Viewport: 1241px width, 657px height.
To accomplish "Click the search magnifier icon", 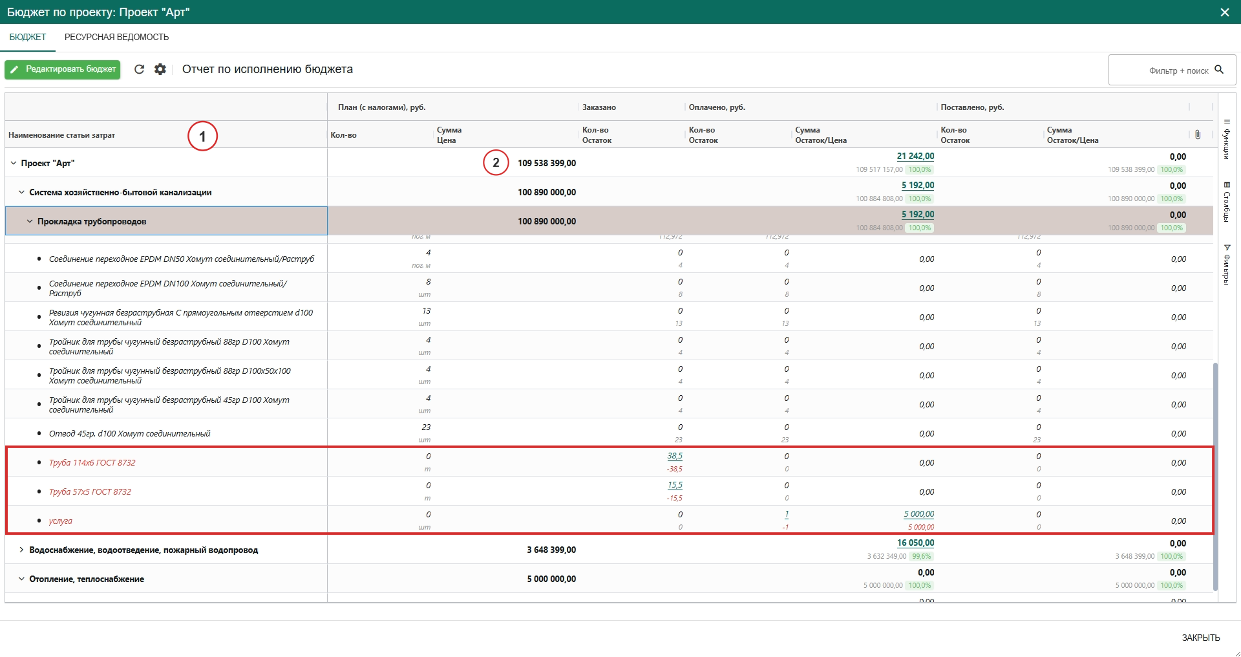I will (x=1219, y=70).
